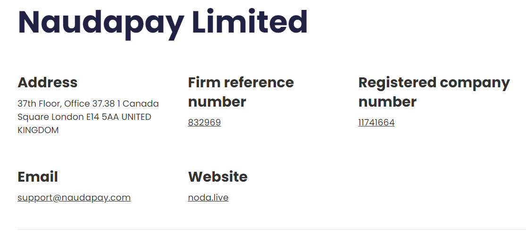Screen dimensions: 526x243
Task: Click the word "KINGDOM" in the address
Action: point(38,130)
